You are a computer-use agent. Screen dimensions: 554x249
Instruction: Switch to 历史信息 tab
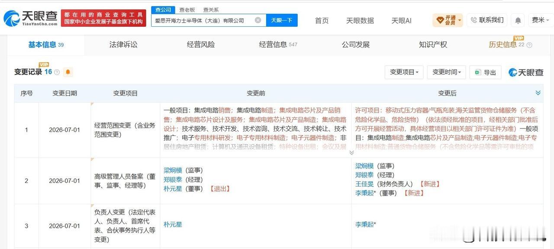(506, 44)
